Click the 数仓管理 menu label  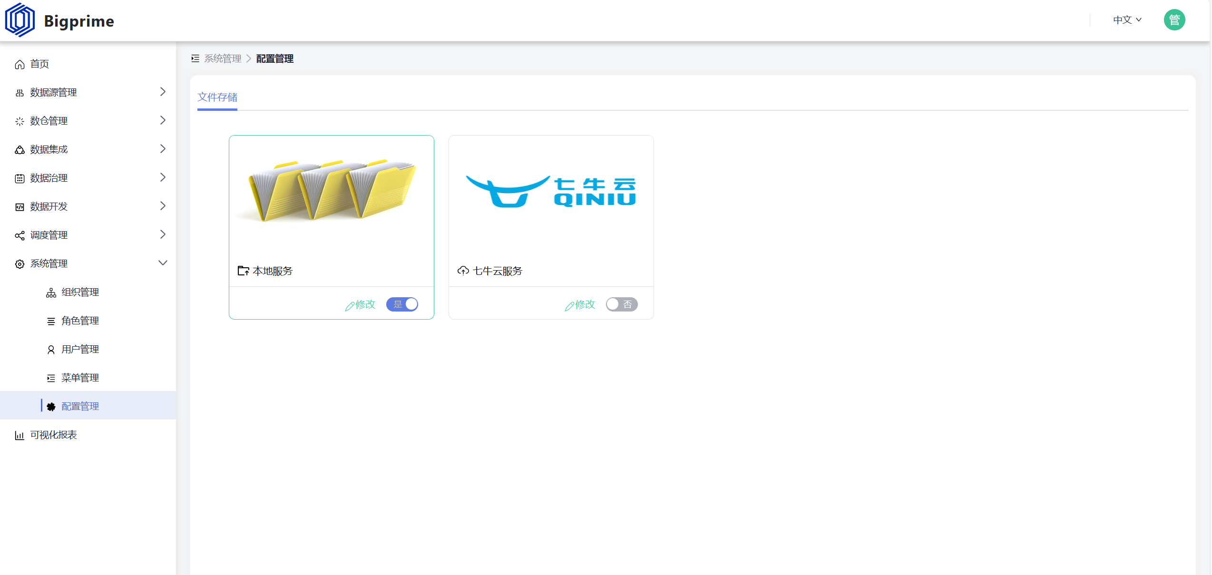[x=49, y=121]
